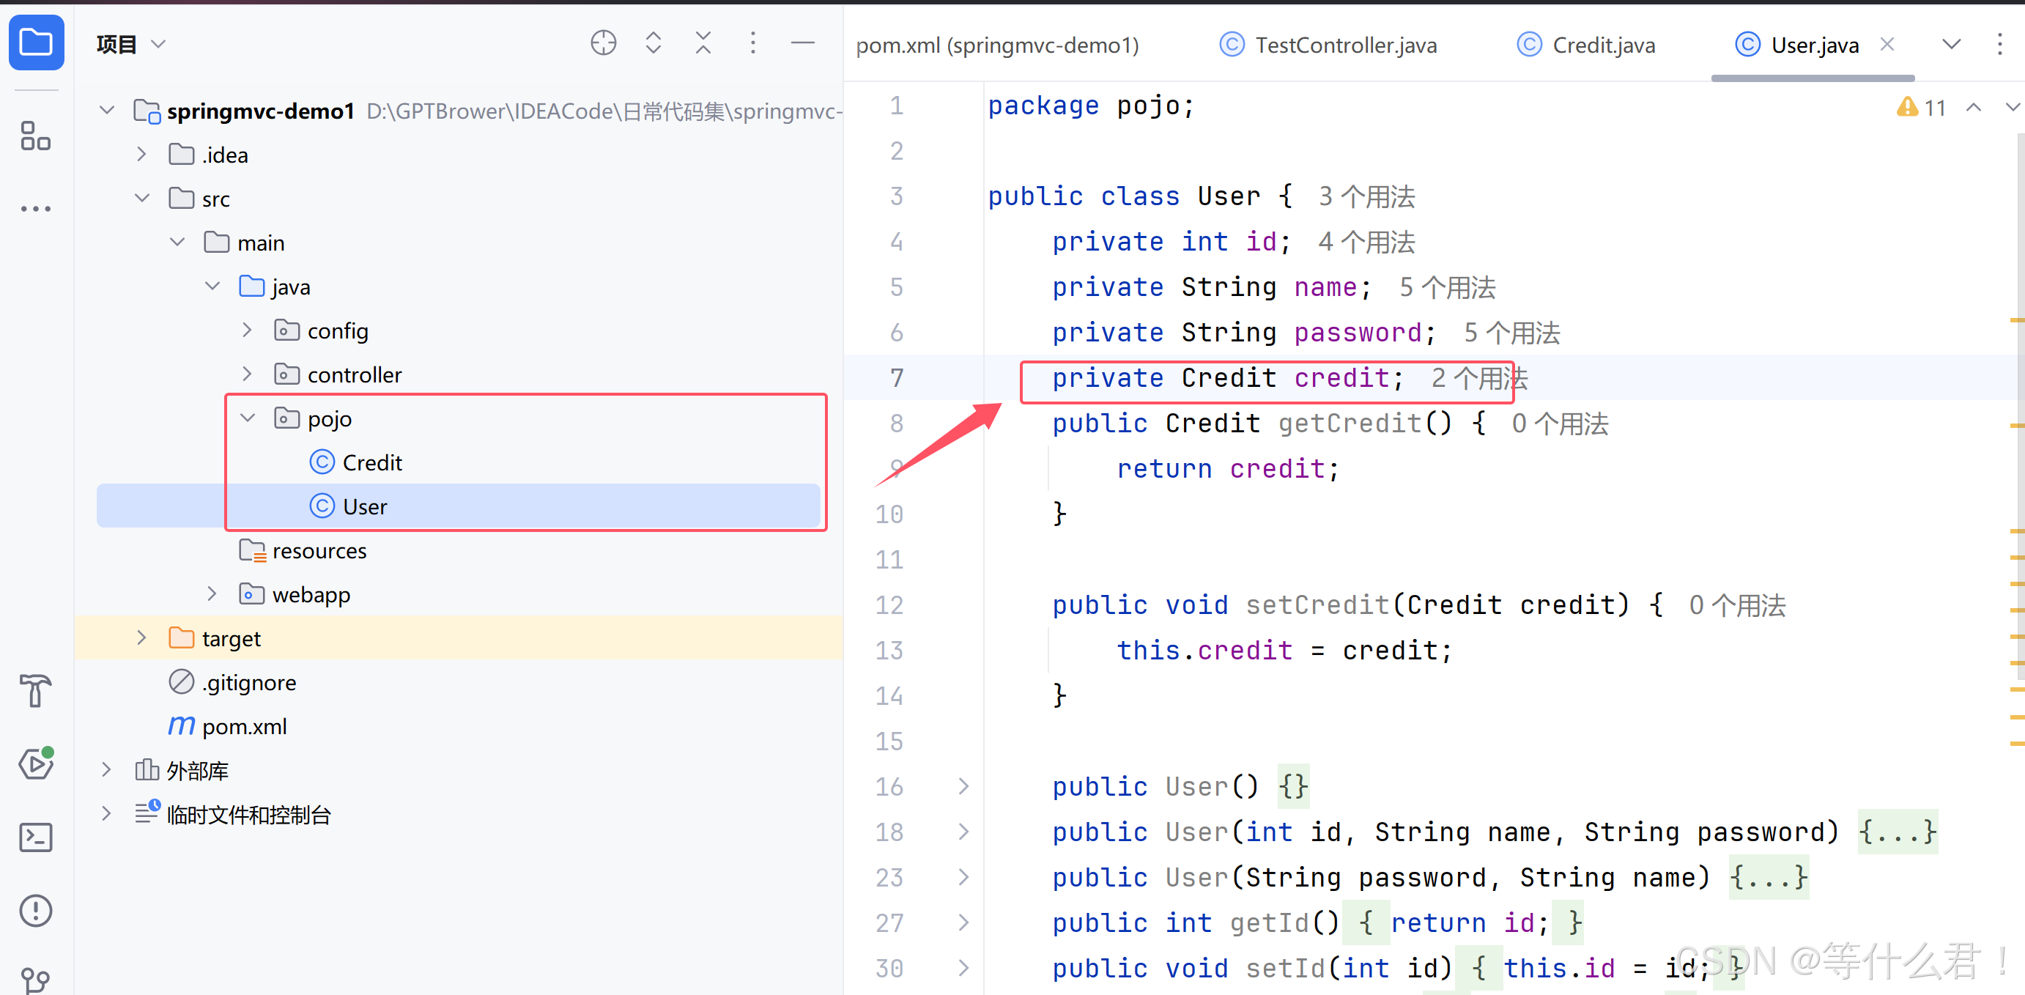
Task: Open the Project tool window icon
Action: [x=36, y=42]
